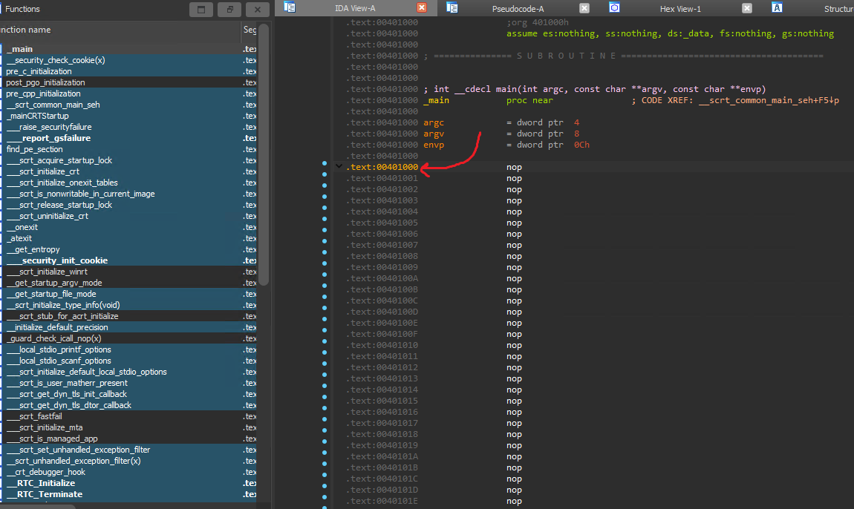Image resolution: width=854 pixels, height=509 pixels.
Task: Click the Hex View-1 tab icon
Action: pos(614,8)
